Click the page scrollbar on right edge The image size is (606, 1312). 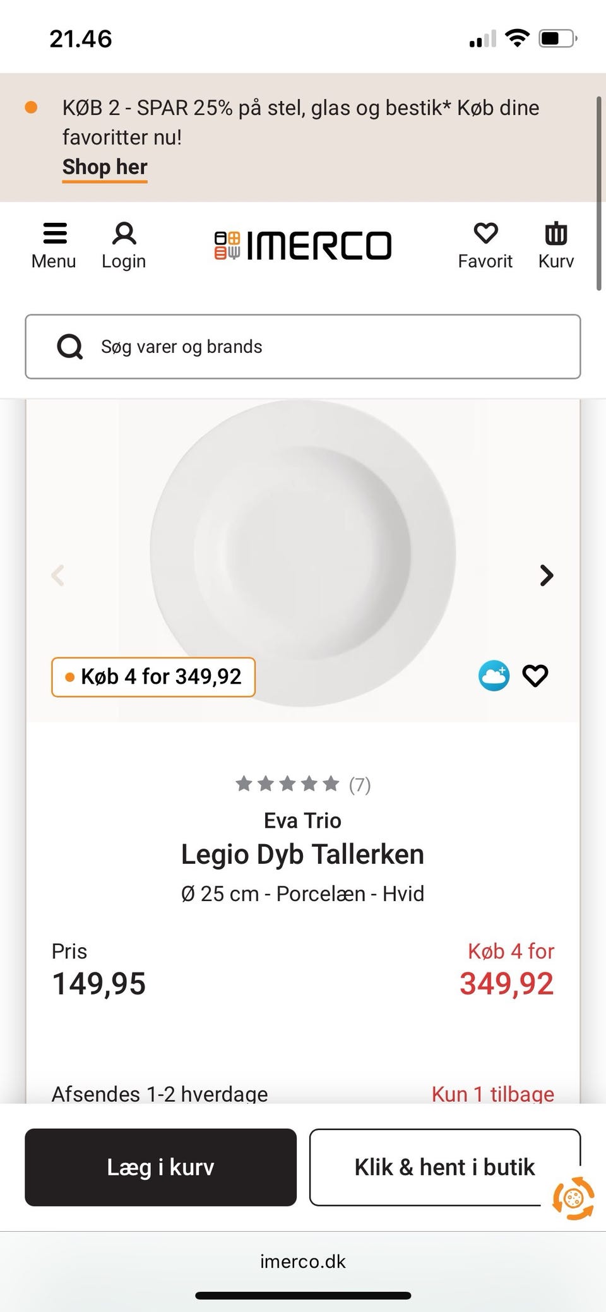point(598,193)
